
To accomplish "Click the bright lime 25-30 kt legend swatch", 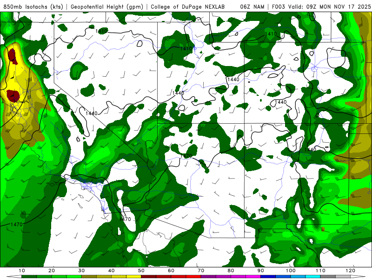I will click(x=74, y=276).
